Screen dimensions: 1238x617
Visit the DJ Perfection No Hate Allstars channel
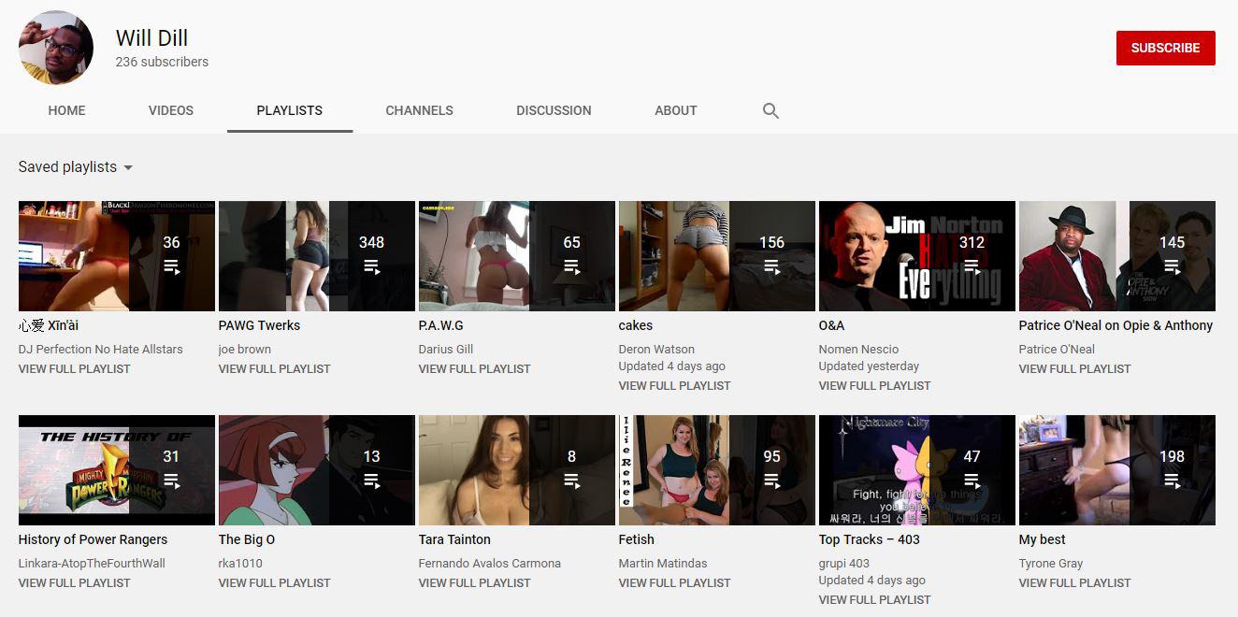pos(101,350)
